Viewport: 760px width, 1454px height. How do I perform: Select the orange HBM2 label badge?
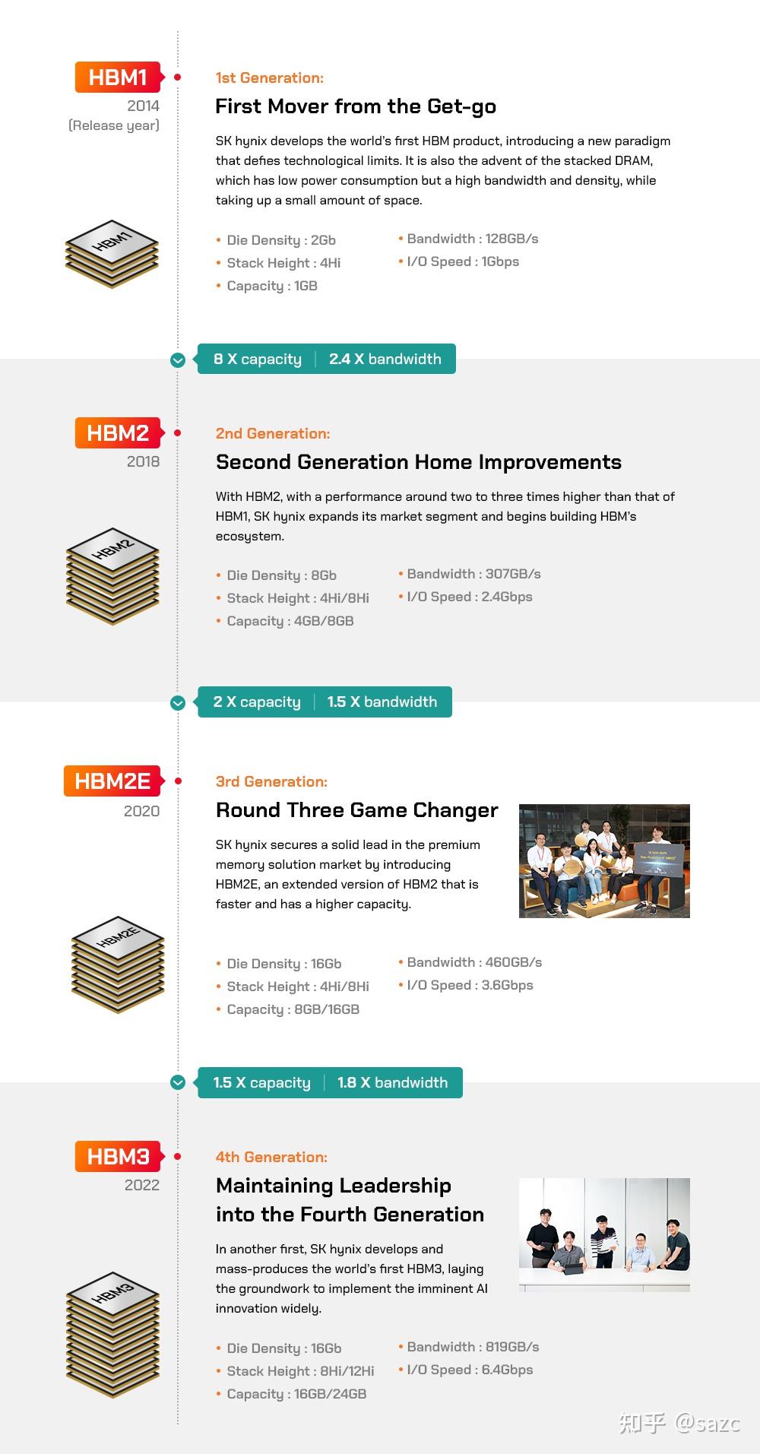tap(118, 433)
